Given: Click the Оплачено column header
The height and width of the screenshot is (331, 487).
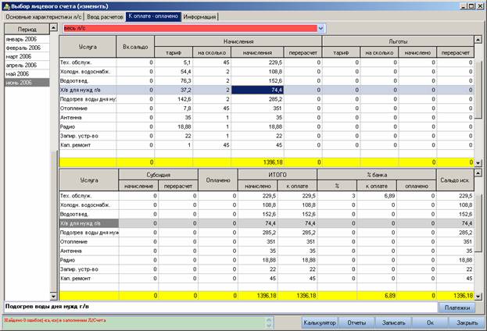Looking at the screenshot, I should click(x=218, y=180).
